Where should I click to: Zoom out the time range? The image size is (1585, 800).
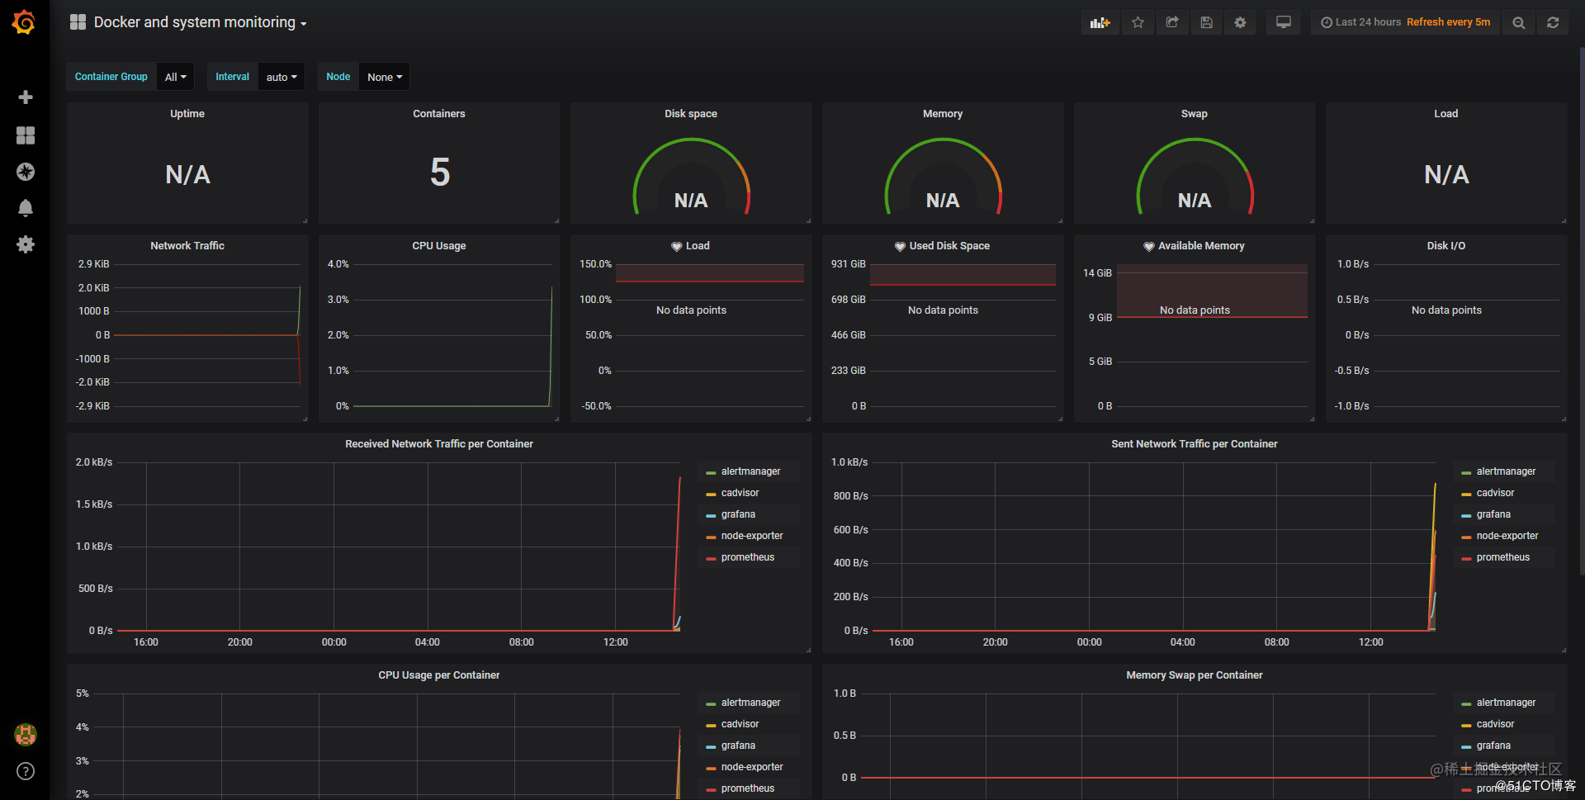pos(1518,22)
